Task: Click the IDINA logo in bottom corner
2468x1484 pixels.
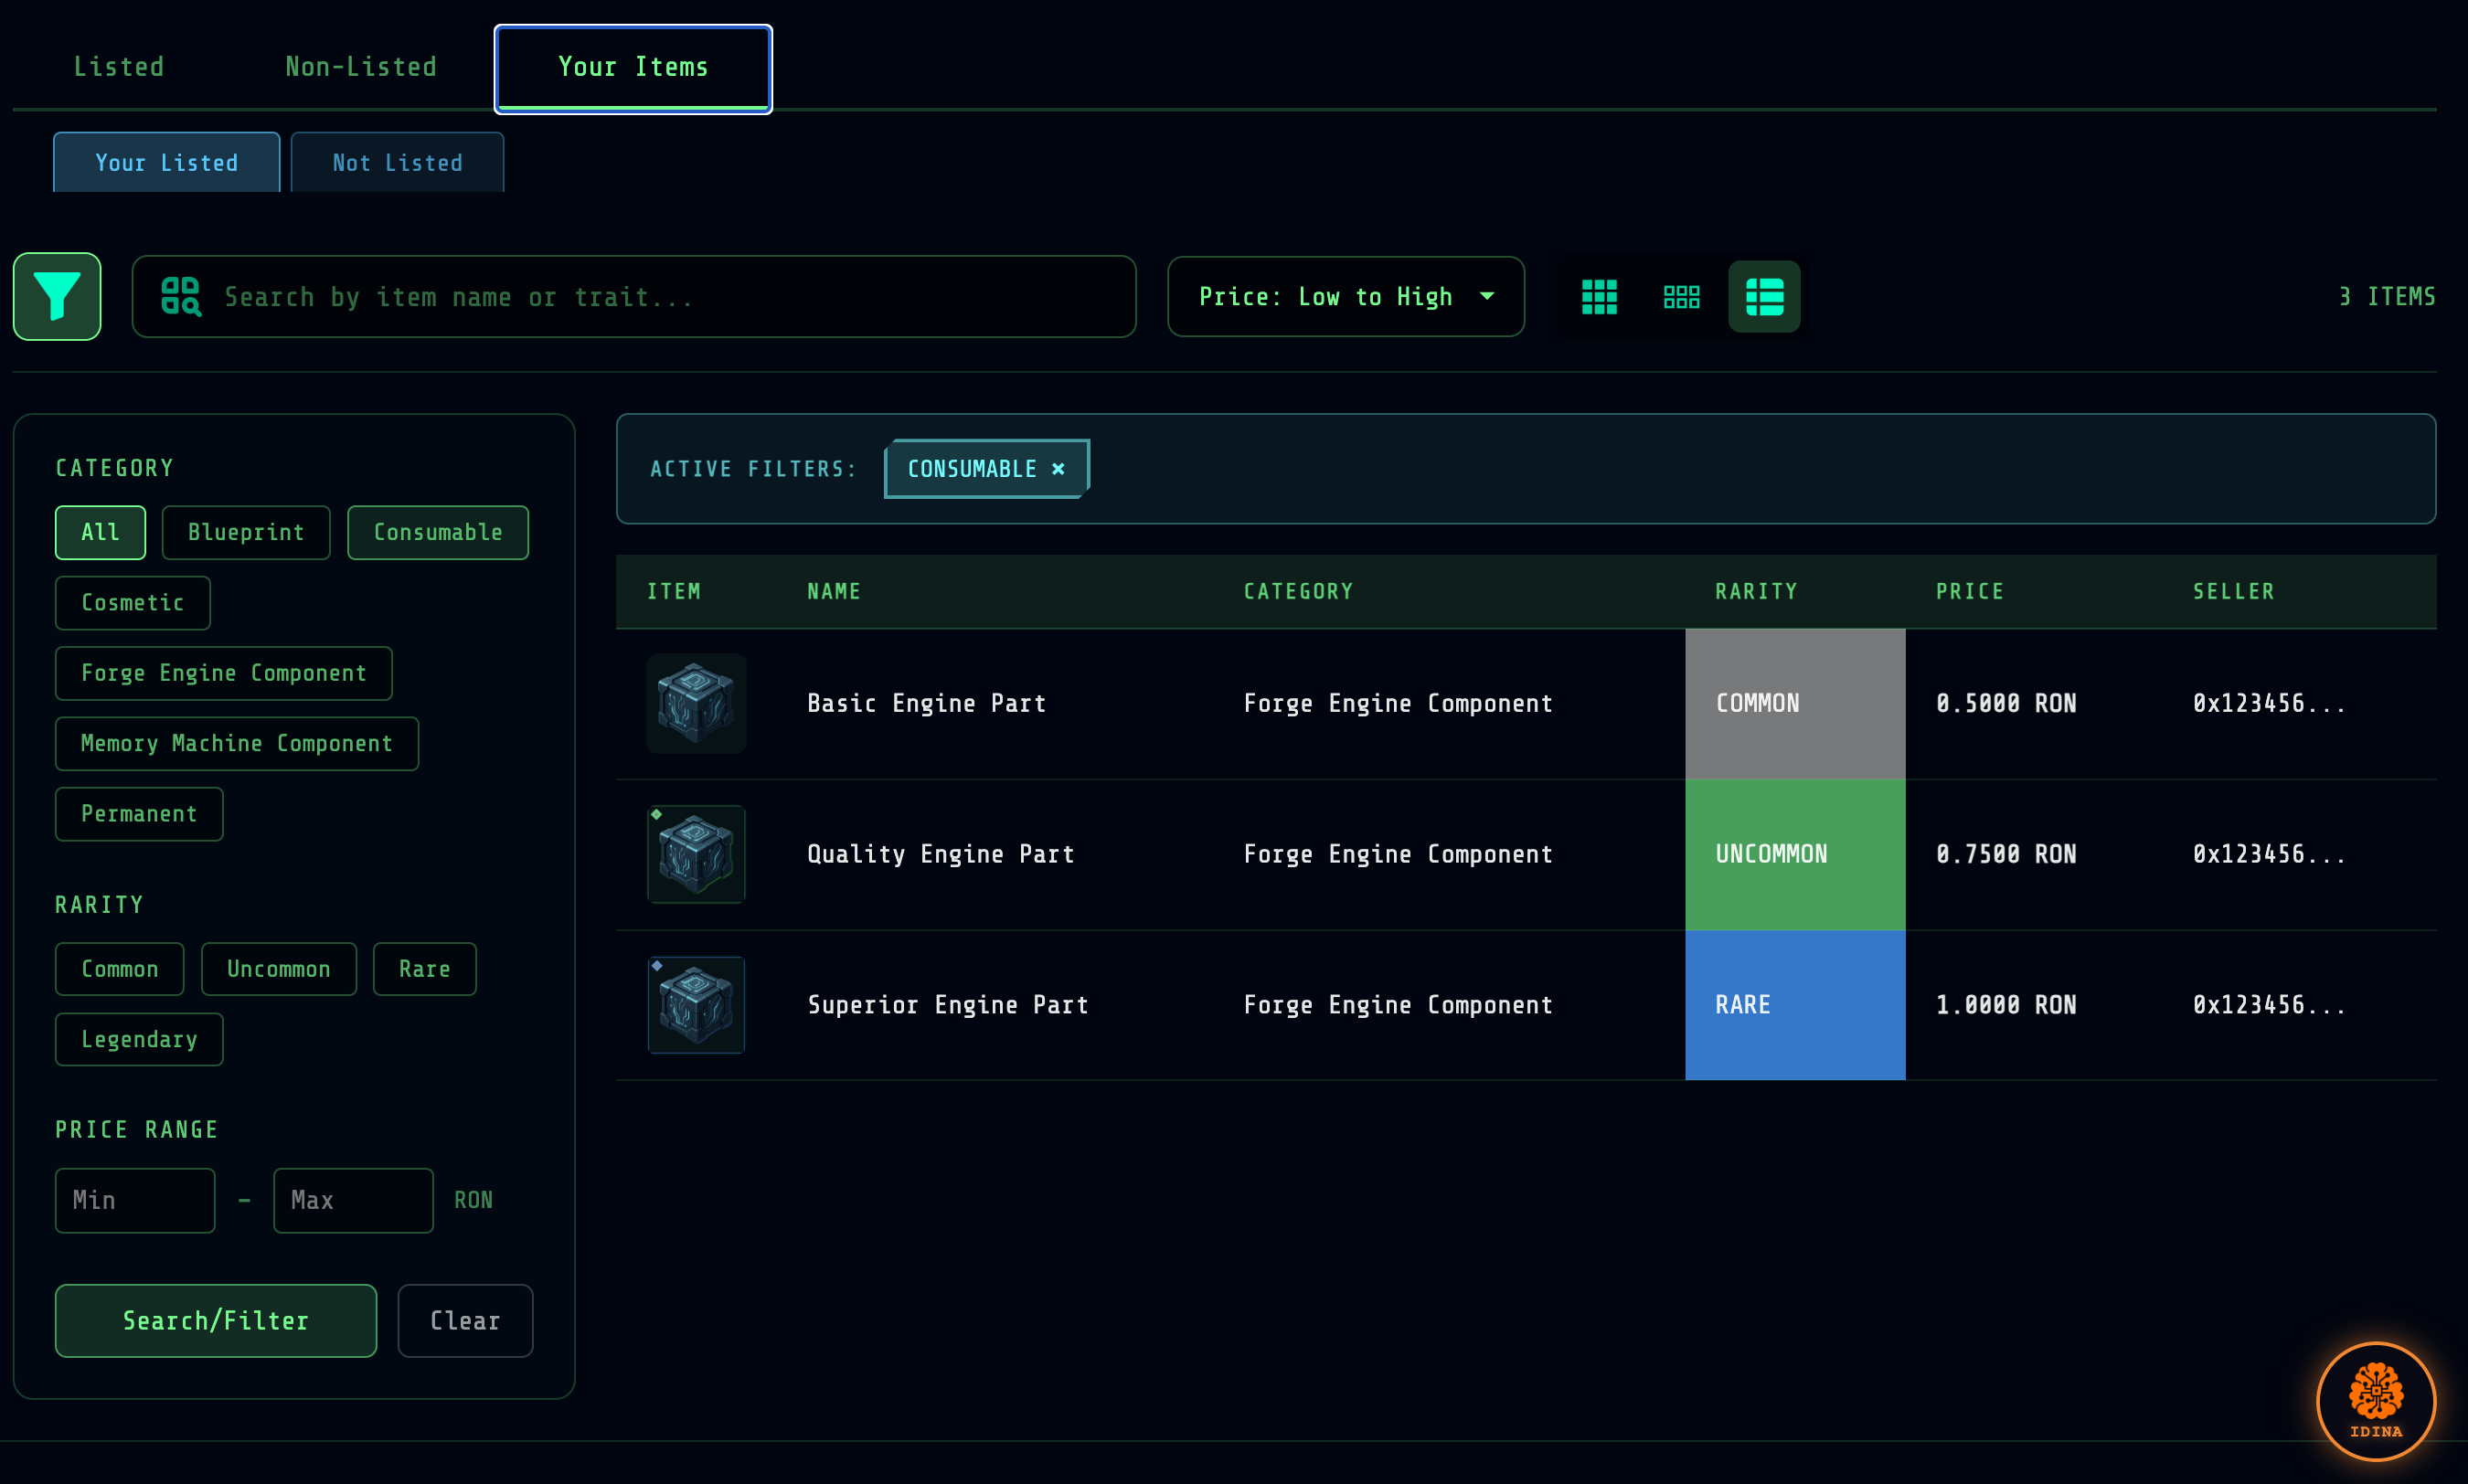Action: (x=2375, y=1401)
